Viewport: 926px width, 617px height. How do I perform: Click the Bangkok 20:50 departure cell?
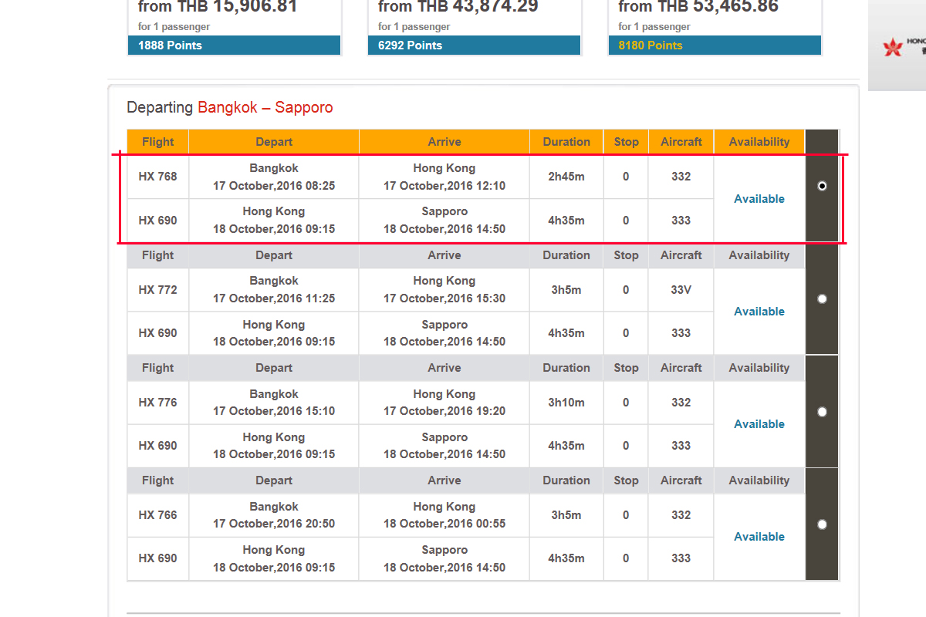(x=274, y=515)
